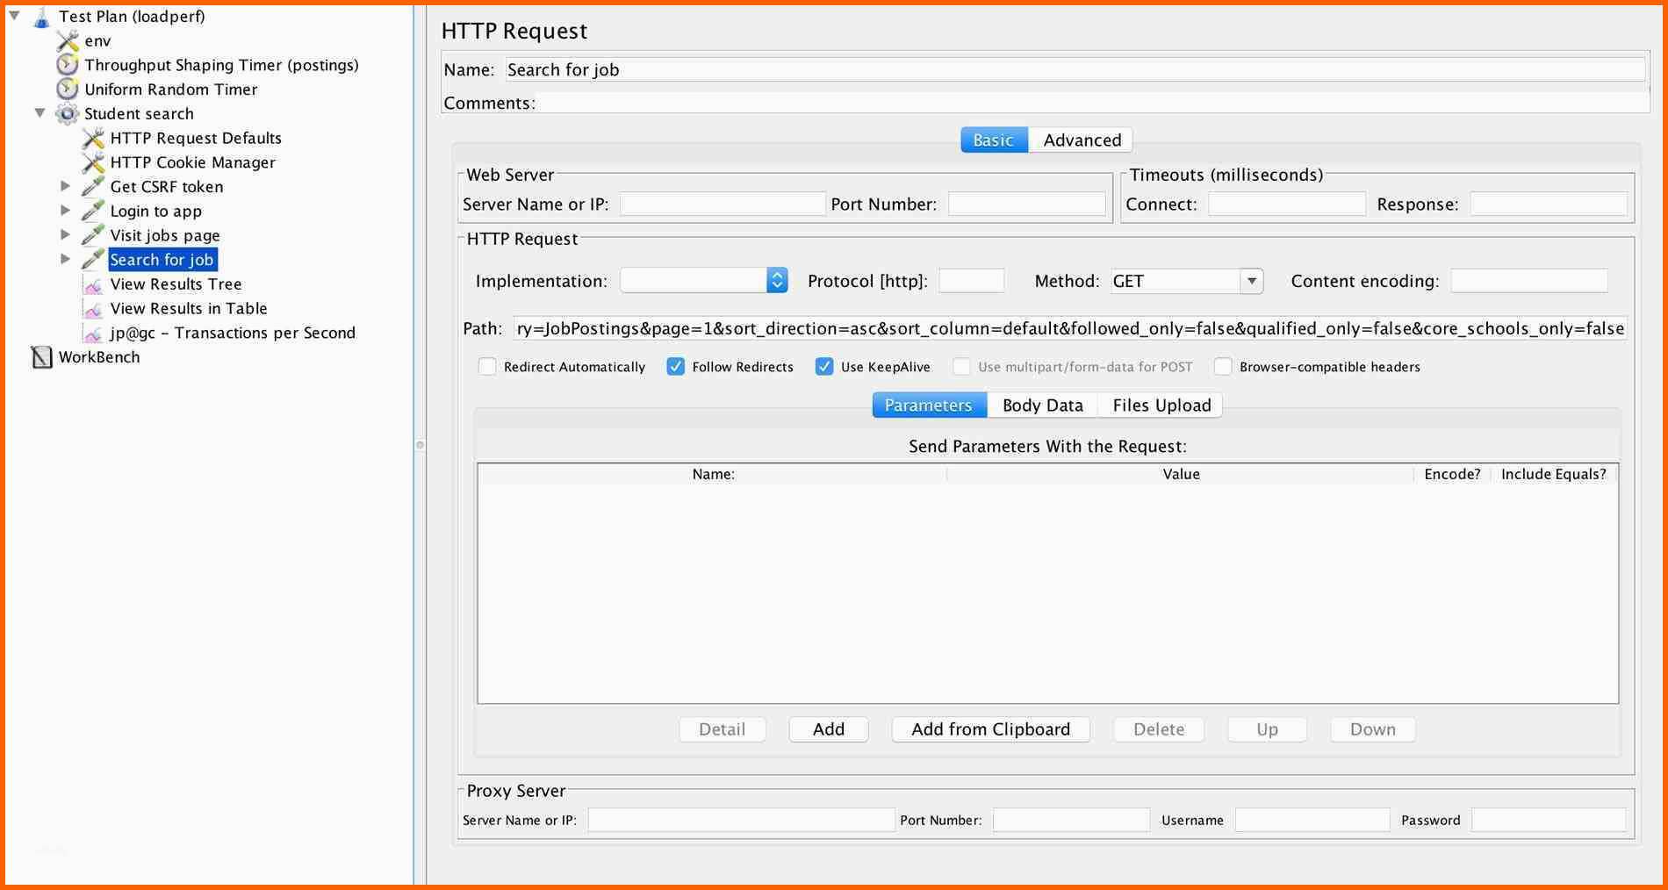Click the Uniform Random Timer clock icon
Screen dimensions: 1668x890
[68, 90]
